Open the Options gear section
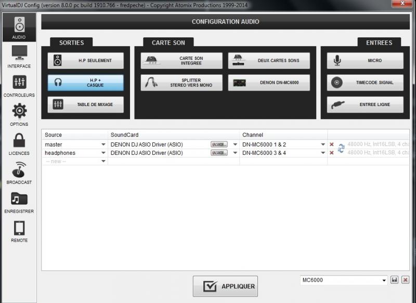This screenshot has height=303, width=416. pyautogui.click(x=19, y=114)
